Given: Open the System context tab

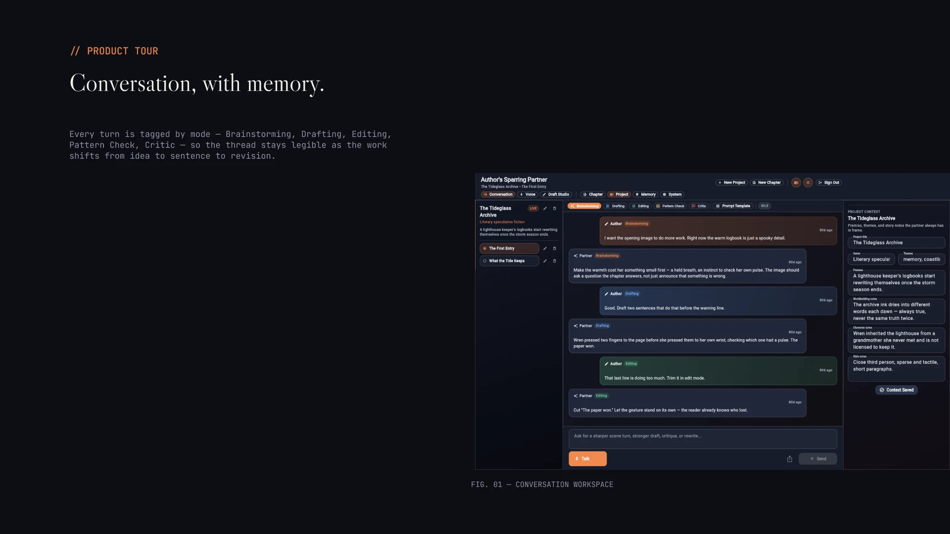Looking at the screenshot, I should 672,195.
